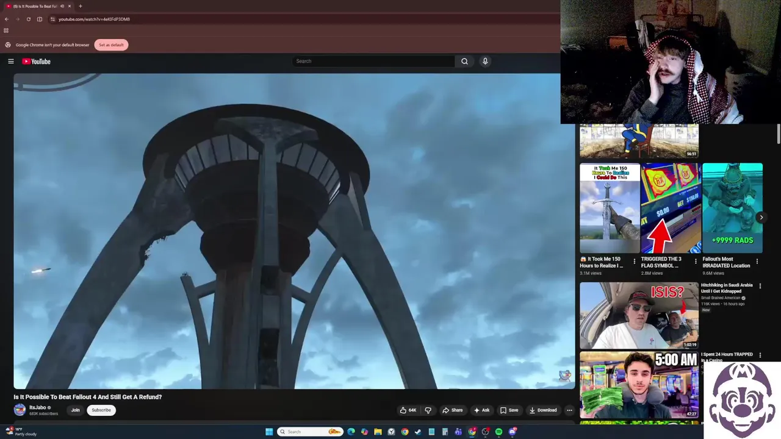Open more actions three-dot menu under video
This screenshot has height=439, width=781.
click(x=569, y=410)
